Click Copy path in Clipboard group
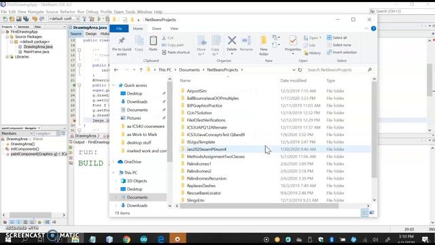The height and width of the screenshot is (245, 435). click(173, 45)
